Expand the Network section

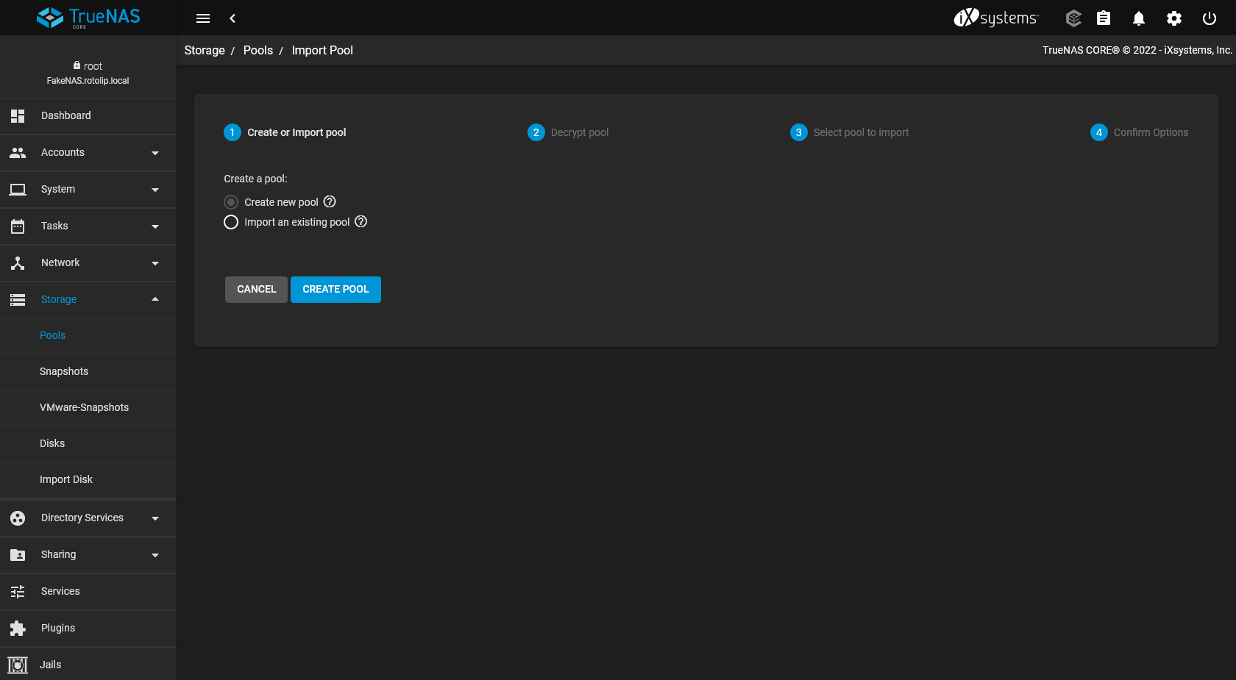pyautogui.click(x=88, y=262)
